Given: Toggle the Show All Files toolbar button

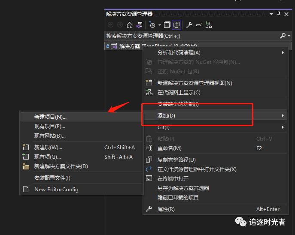Looking at the screenshot, I should tap(176, 25).
